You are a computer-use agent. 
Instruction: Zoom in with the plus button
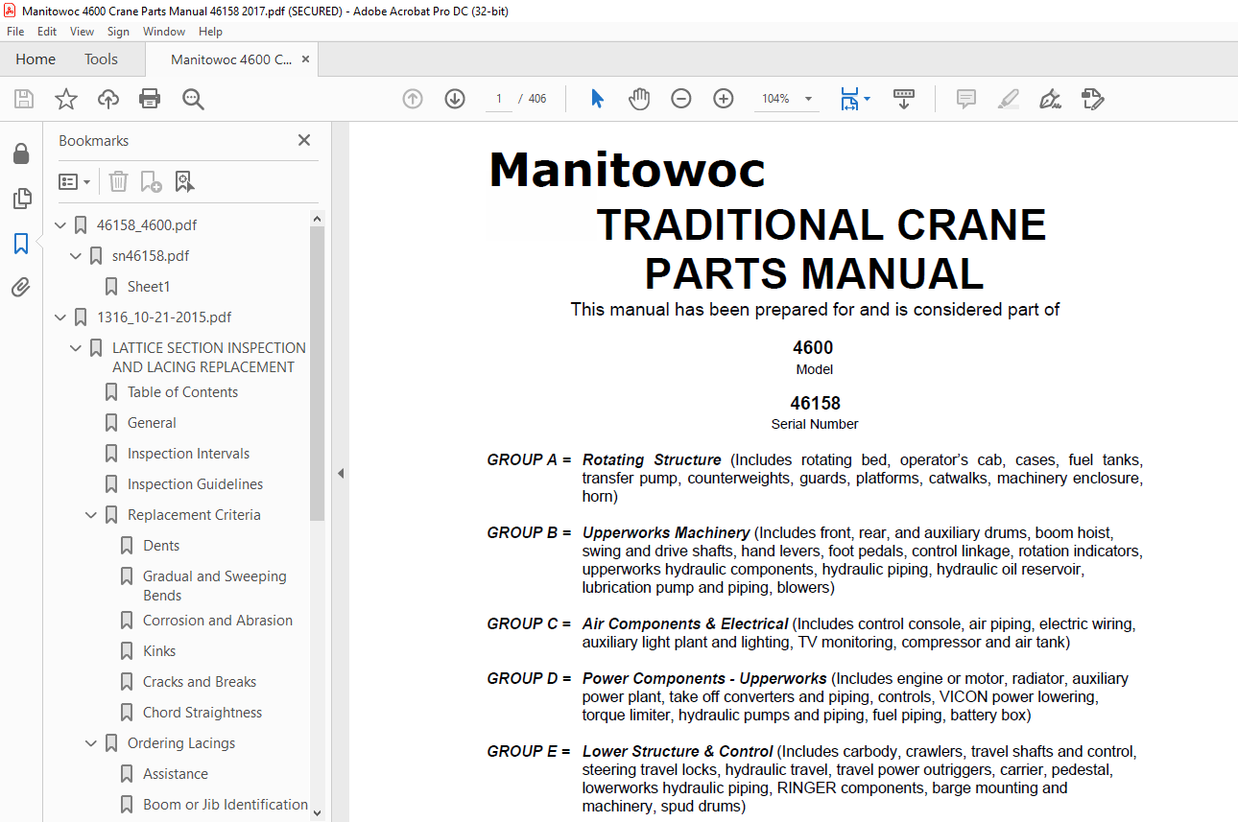tap(724, 99)
